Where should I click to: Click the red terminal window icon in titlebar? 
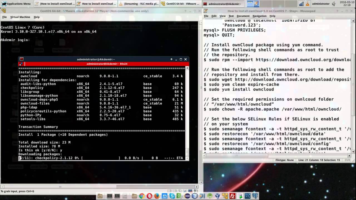pos(21,59)
